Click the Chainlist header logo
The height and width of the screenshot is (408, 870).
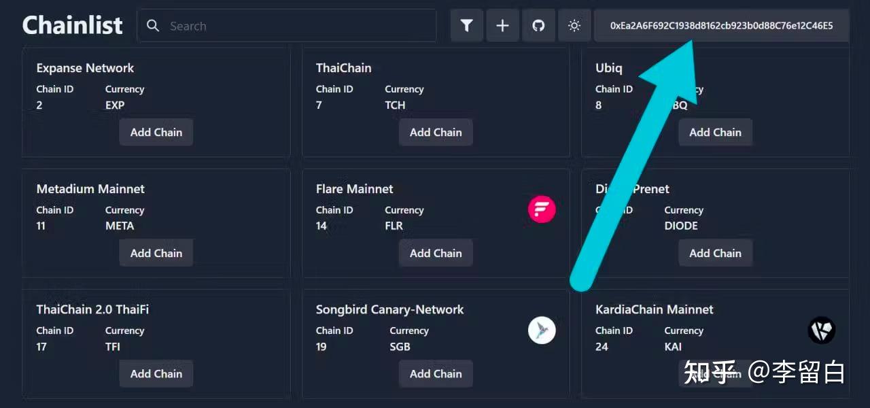tap(72, 24)
